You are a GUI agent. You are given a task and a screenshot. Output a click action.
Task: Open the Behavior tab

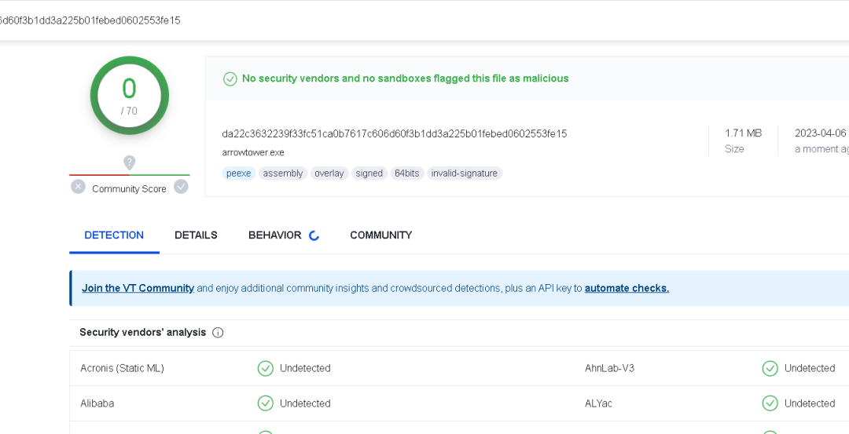(x=274, y=235)
